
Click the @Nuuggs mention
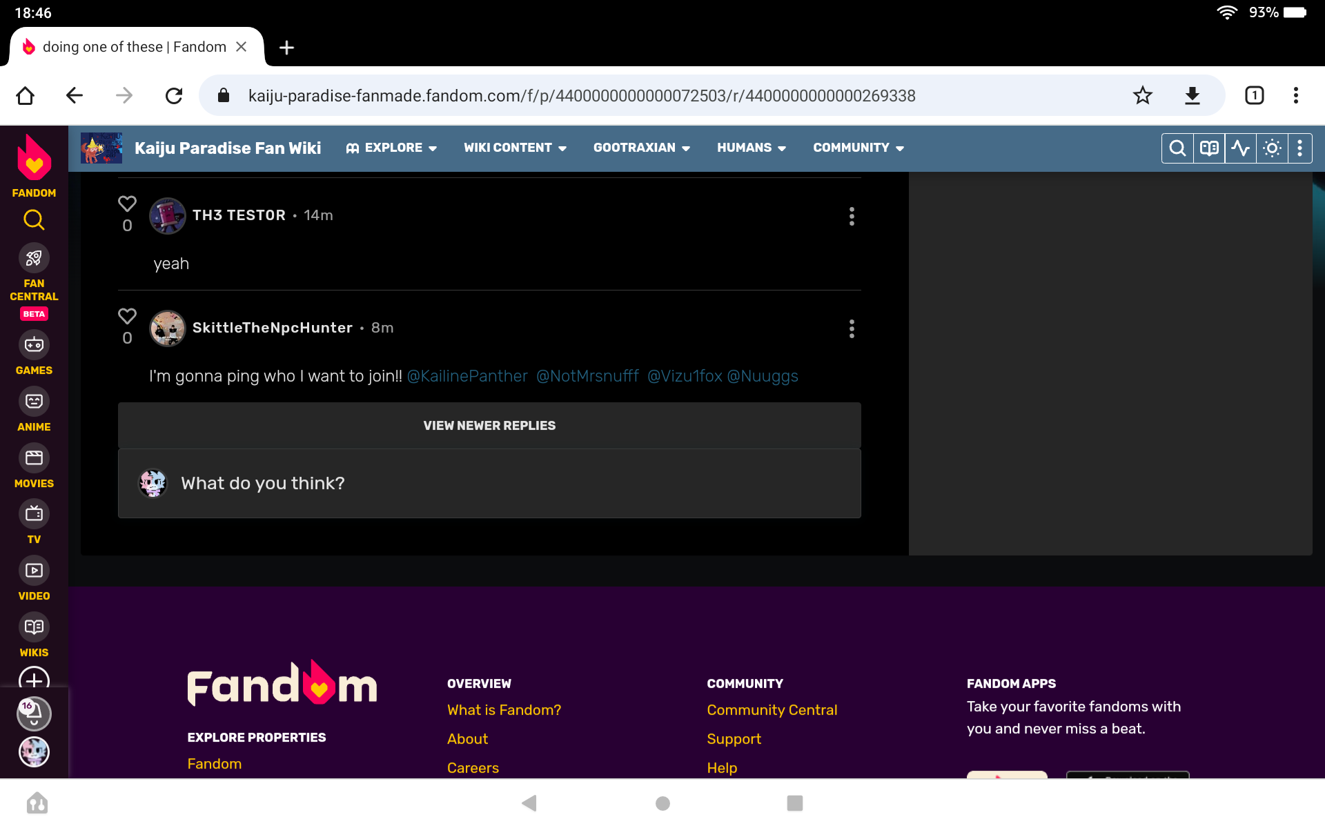tap(763, 376)
